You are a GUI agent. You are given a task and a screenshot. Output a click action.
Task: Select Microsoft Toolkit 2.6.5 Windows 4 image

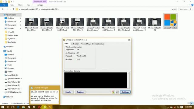click(139, 25)
